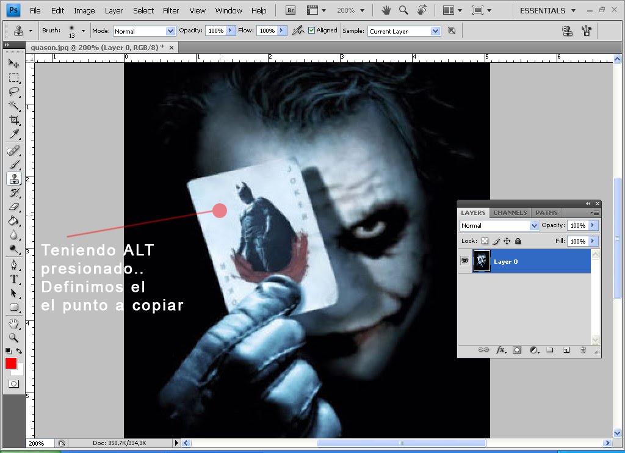Select the Type tool

pyautogui.click(x=13, y=279)
